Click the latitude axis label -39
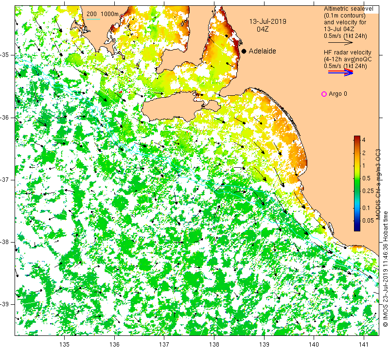Viewport: 389px width, 350px height. point(5,304)
